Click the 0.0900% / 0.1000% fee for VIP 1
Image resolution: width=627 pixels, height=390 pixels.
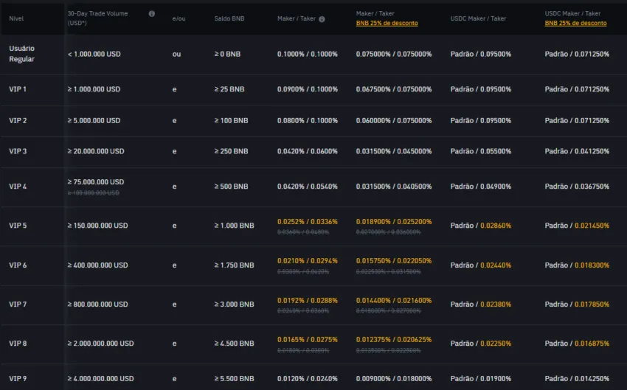coord(308,89)
